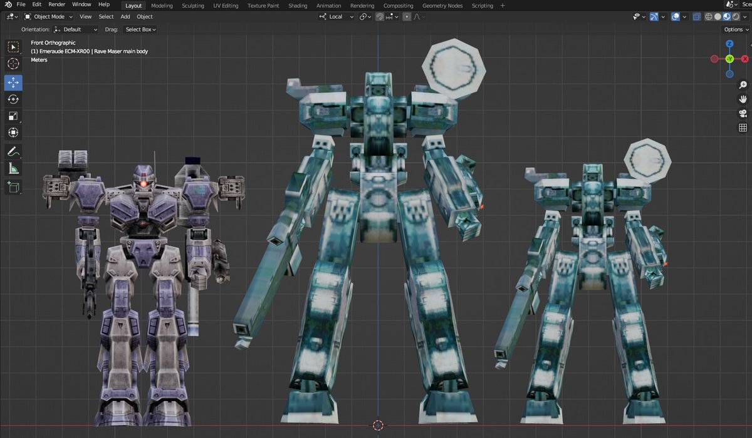Open the Help menu
752x438 pixels.
104,4
